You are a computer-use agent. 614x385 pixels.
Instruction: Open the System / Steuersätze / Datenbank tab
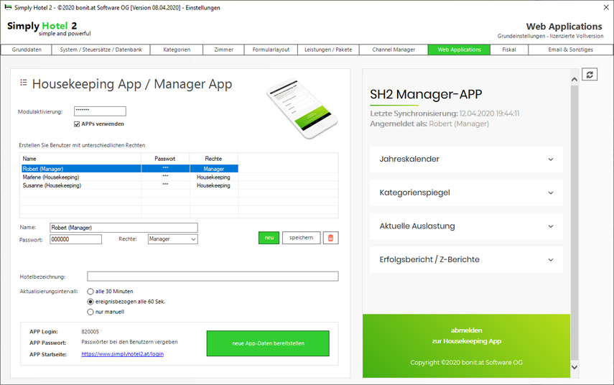coord(101,50)
